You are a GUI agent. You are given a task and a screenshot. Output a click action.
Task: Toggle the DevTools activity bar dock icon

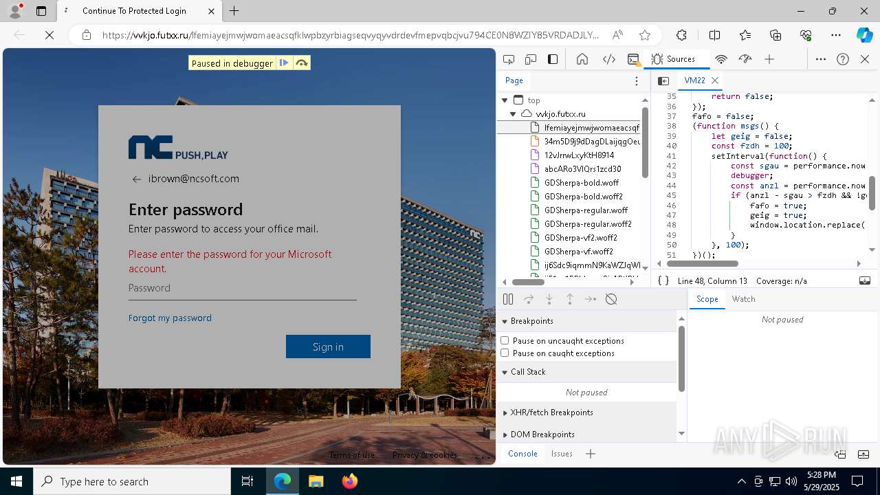point(553,59)
